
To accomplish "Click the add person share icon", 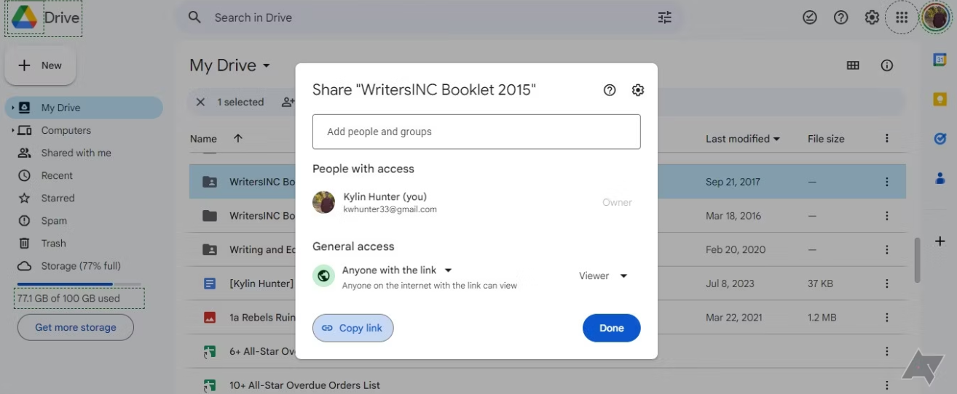I will point(288,102).
